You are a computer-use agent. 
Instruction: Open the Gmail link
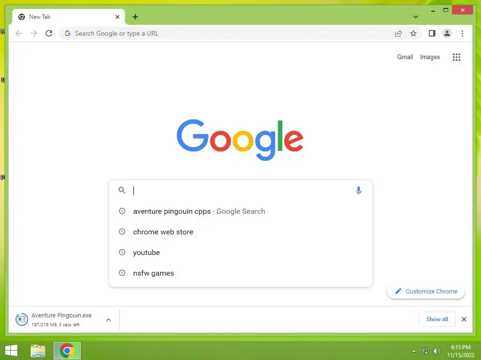coord(405,57)
